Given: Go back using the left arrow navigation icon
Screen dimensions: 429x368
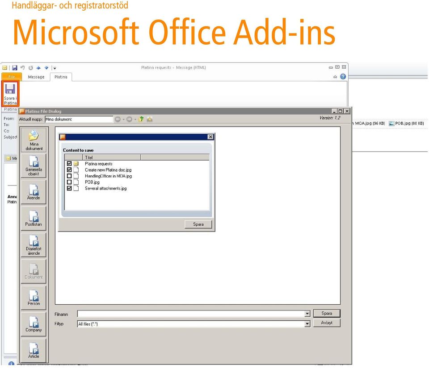Looking at the screenshot, I should (118, 119).
